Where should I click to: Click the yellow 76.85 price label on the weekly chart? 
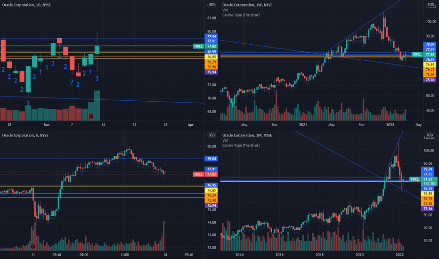430,65
